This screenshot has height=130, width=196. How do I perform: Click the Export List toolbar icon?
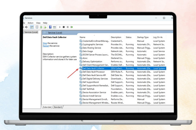point(45,27)
